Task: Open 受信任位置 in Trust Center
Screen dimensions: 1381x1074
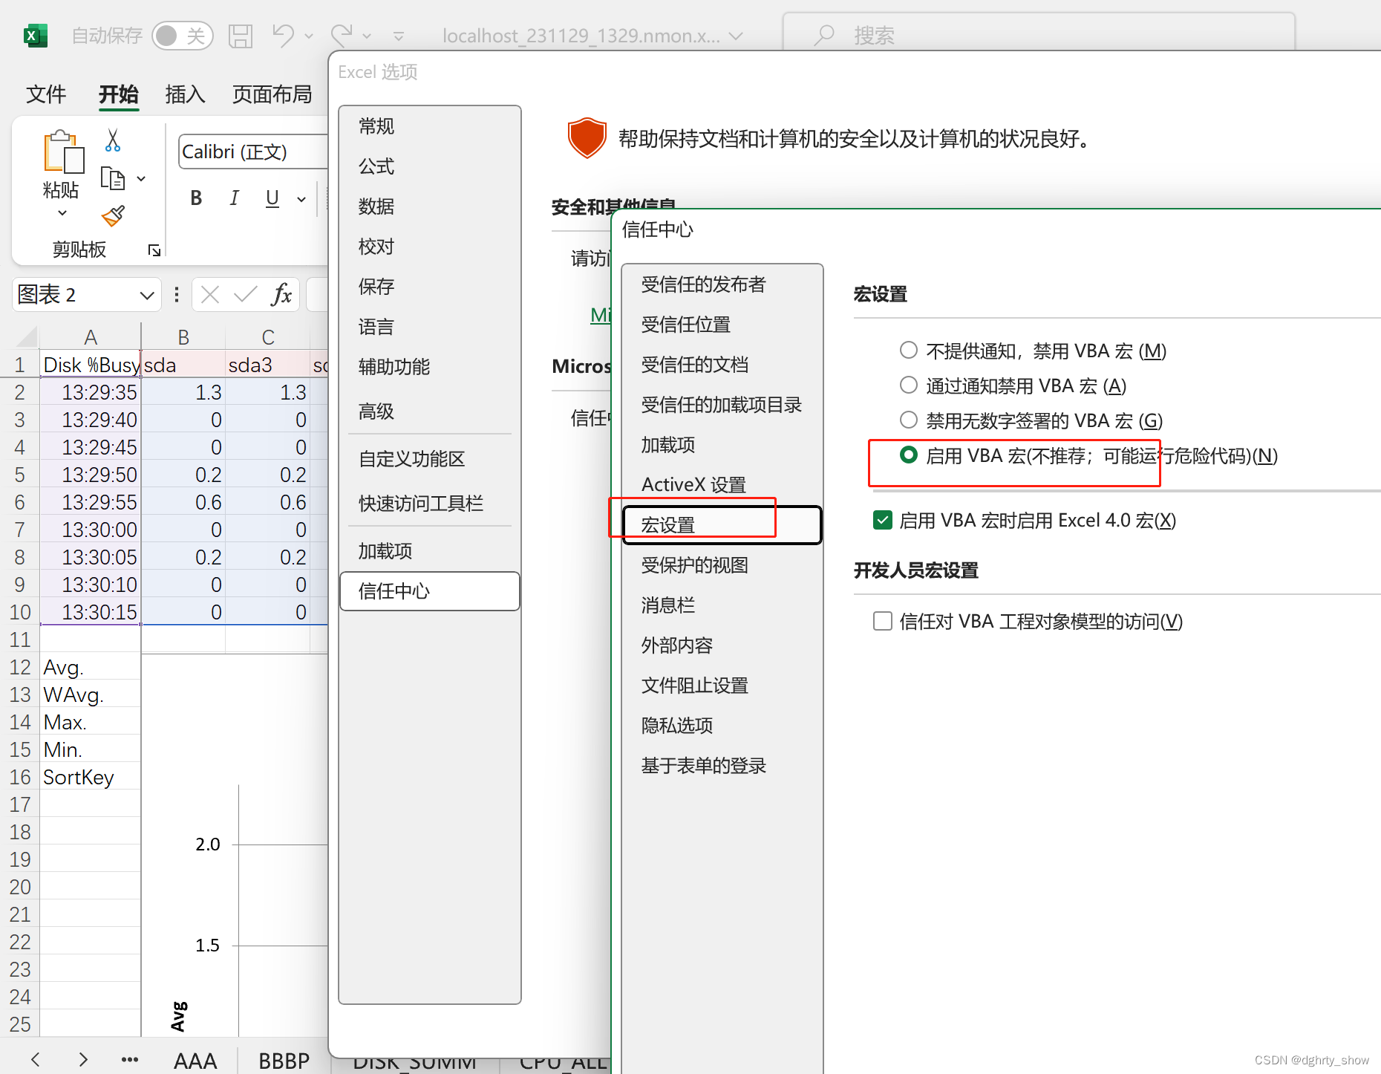Action: tap(722, 325)
